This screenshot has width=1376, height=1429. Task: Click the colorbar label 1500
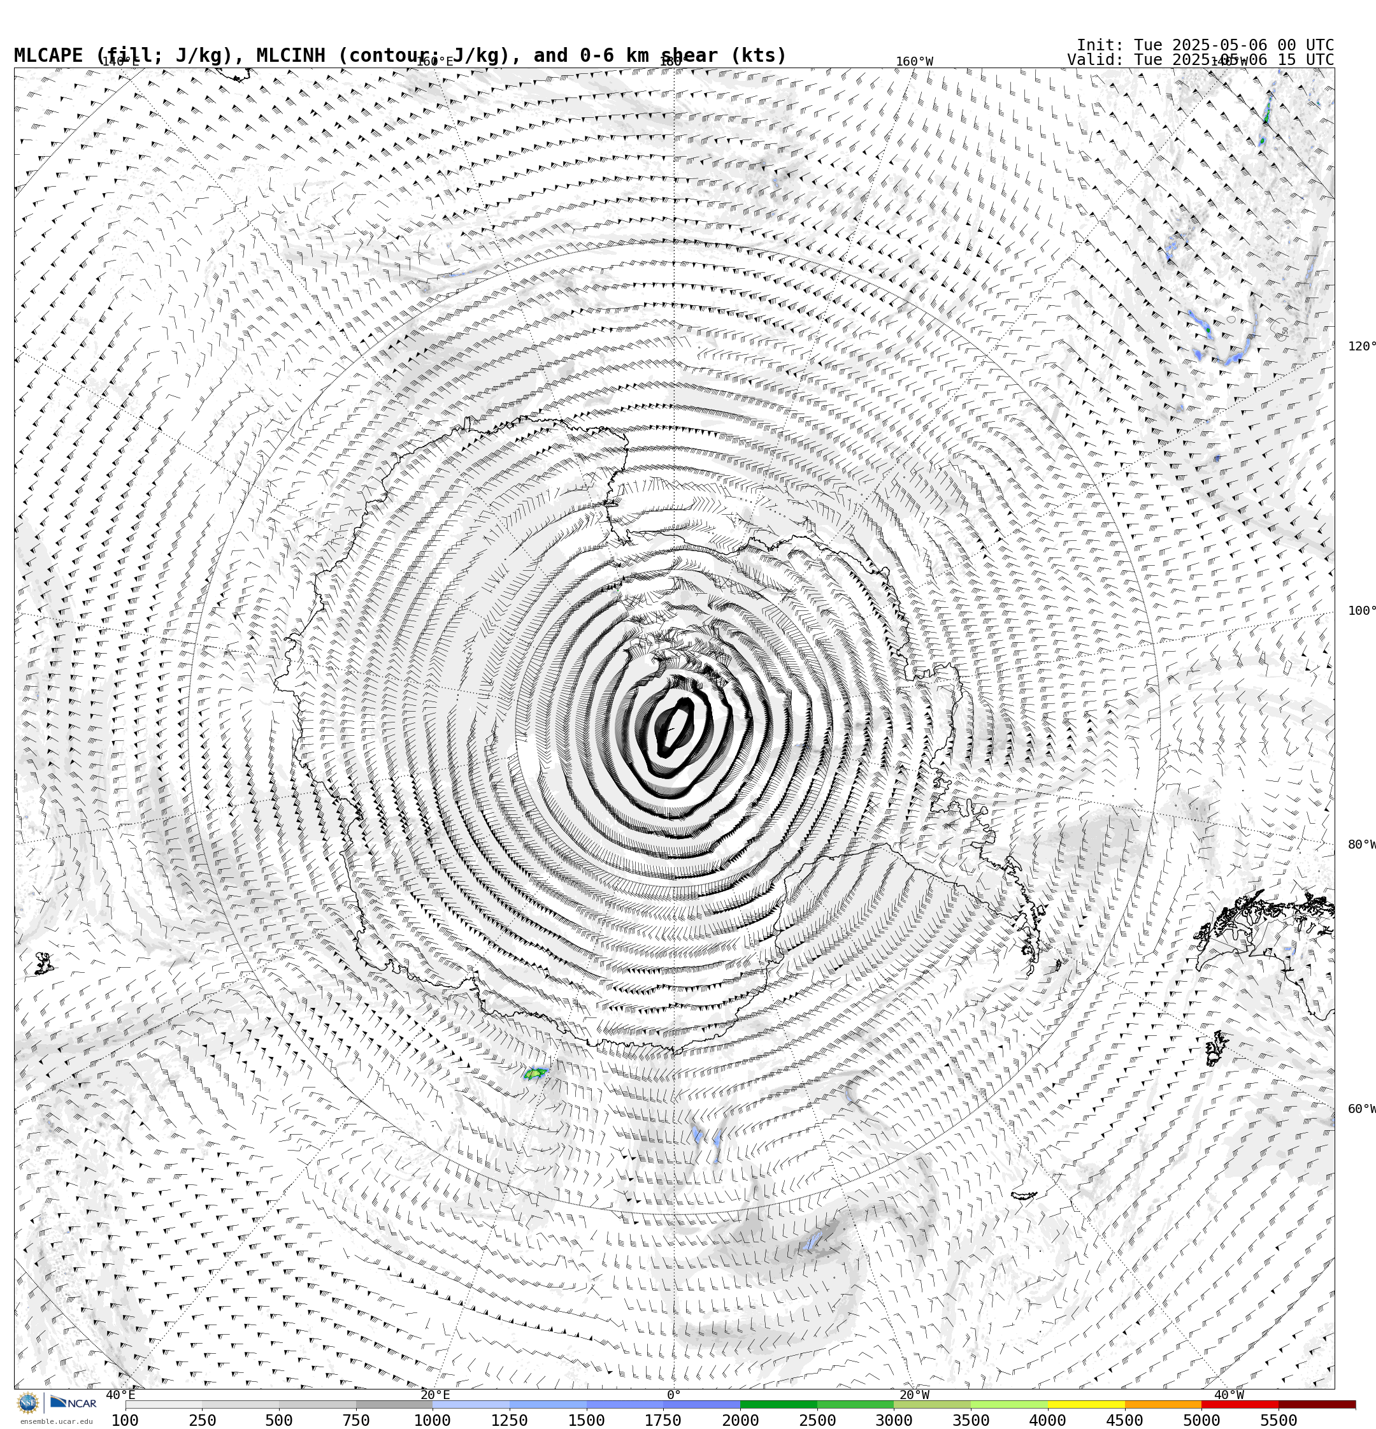[586, 1420]
